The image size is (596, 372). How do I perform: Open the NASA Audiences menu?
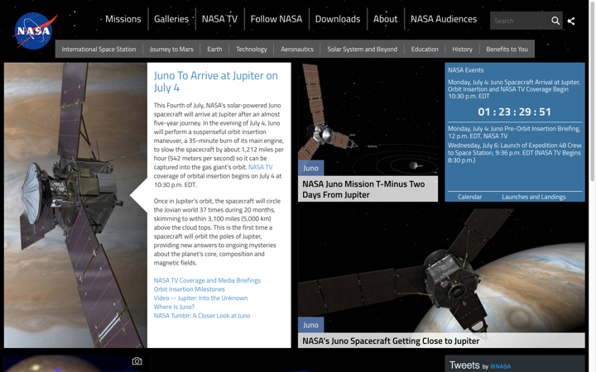point(444,19)
